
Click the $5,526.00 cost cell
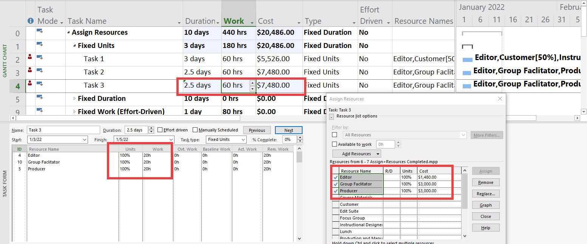click(x=279, y=59)
